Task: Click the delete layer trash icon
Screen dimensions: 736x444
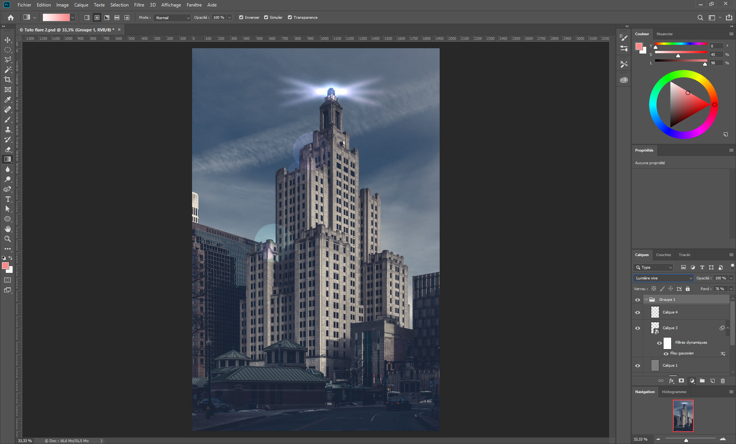Action: click(x=723, y=381)
